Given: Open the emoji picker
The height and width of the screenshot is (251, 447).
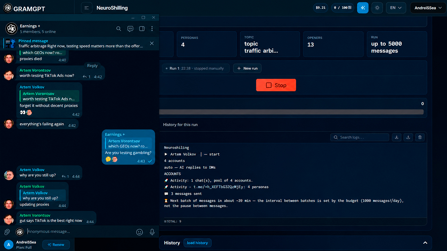Looking at the screenshot, I should tap(139, 232).
